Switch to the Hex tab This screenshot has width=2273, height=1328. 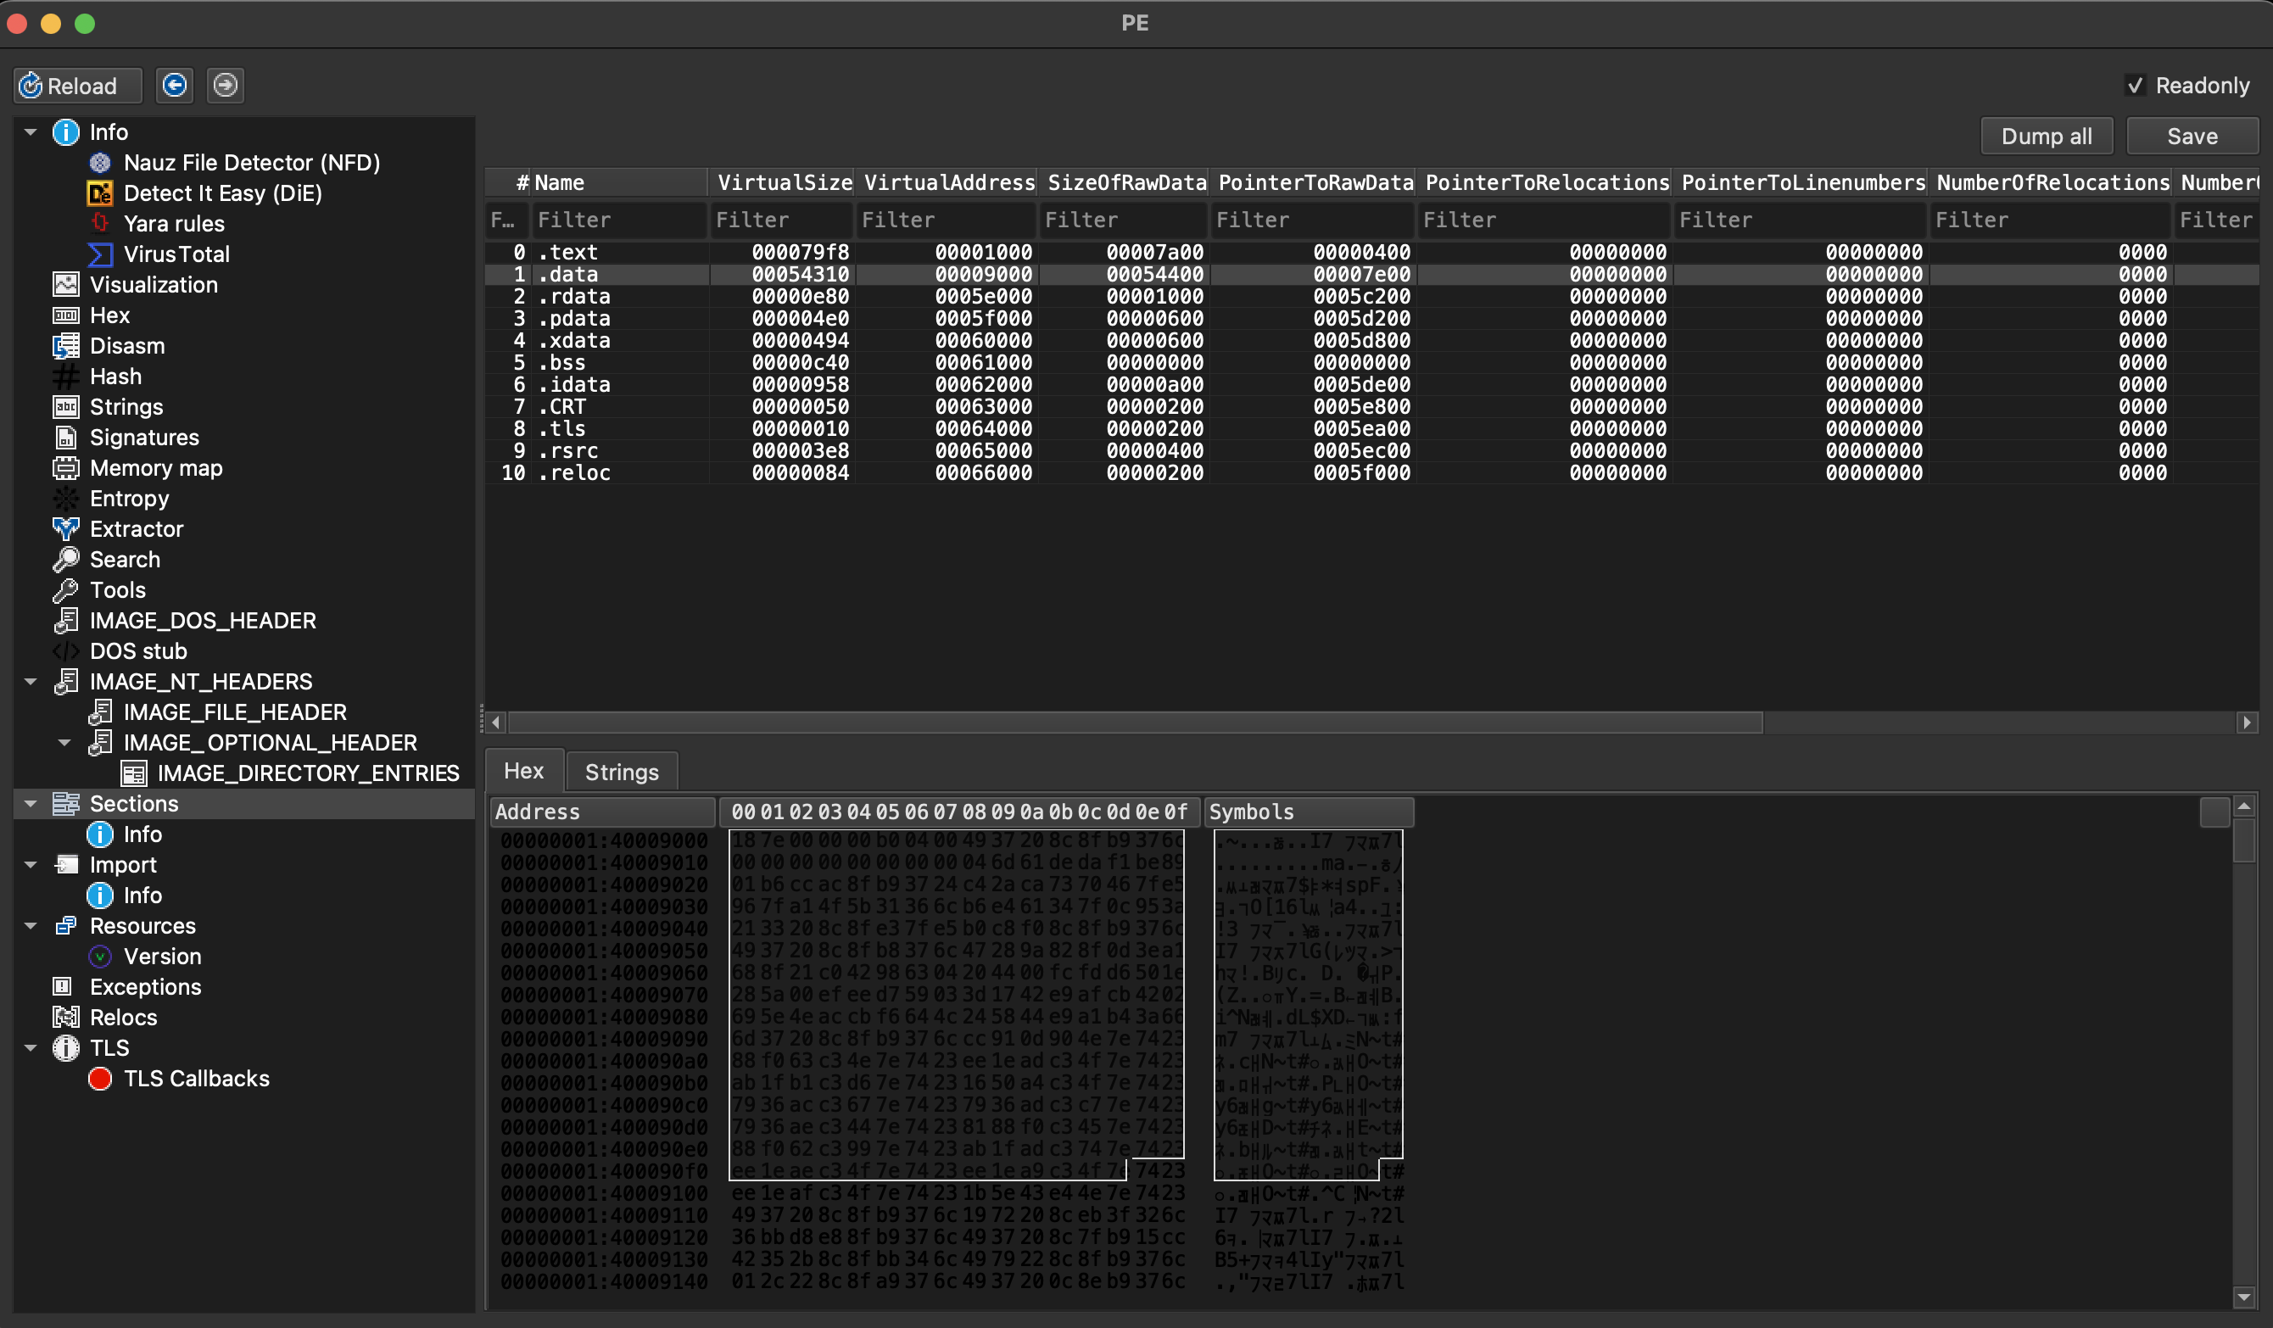click(x=524, y=772)
